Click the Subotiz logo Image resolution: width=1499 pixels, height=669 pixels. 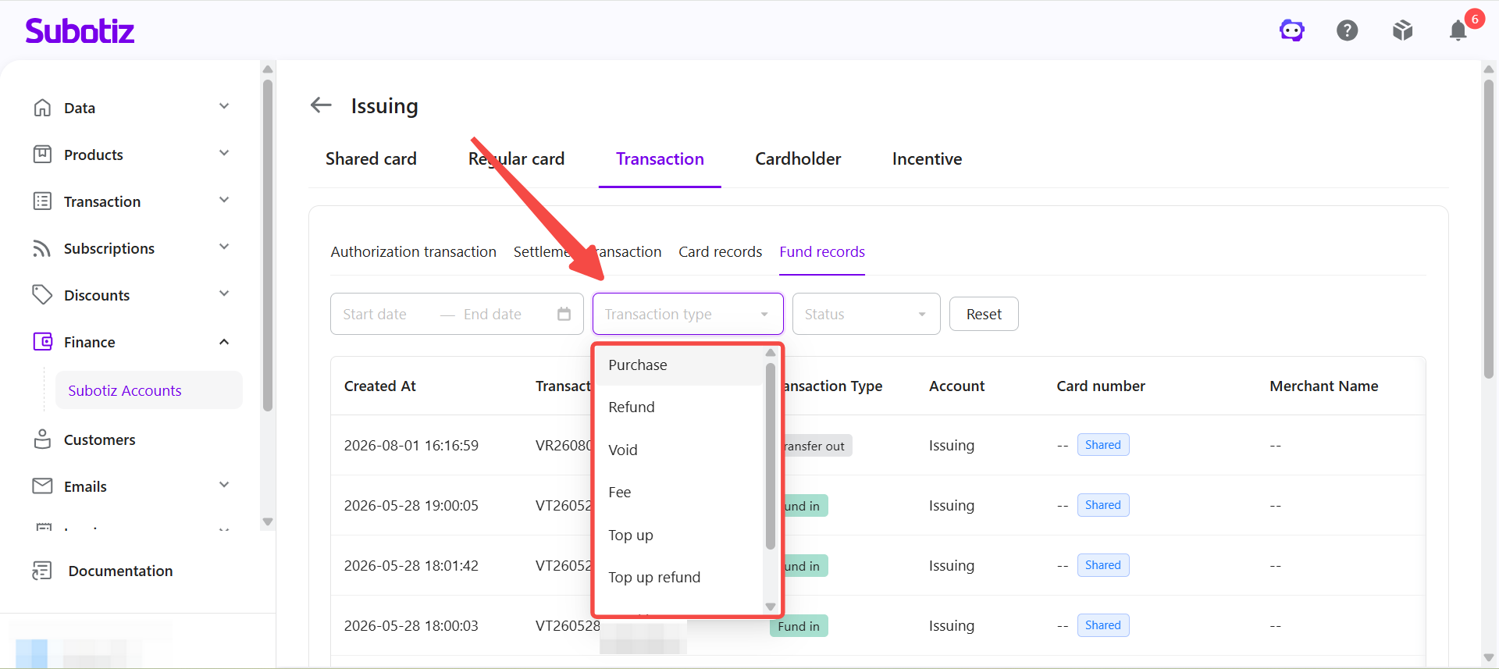[80, 31]
